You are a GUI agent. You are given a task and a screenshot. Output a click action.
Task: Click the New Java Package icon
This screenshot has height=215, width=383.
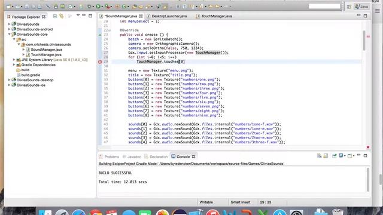[x=117, y=7]
